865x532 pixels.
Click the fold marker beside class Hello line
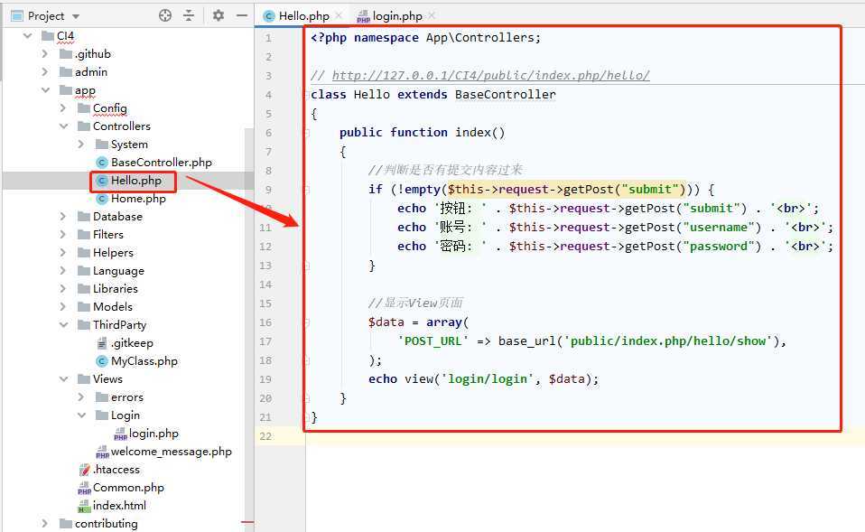coord(307,95)
